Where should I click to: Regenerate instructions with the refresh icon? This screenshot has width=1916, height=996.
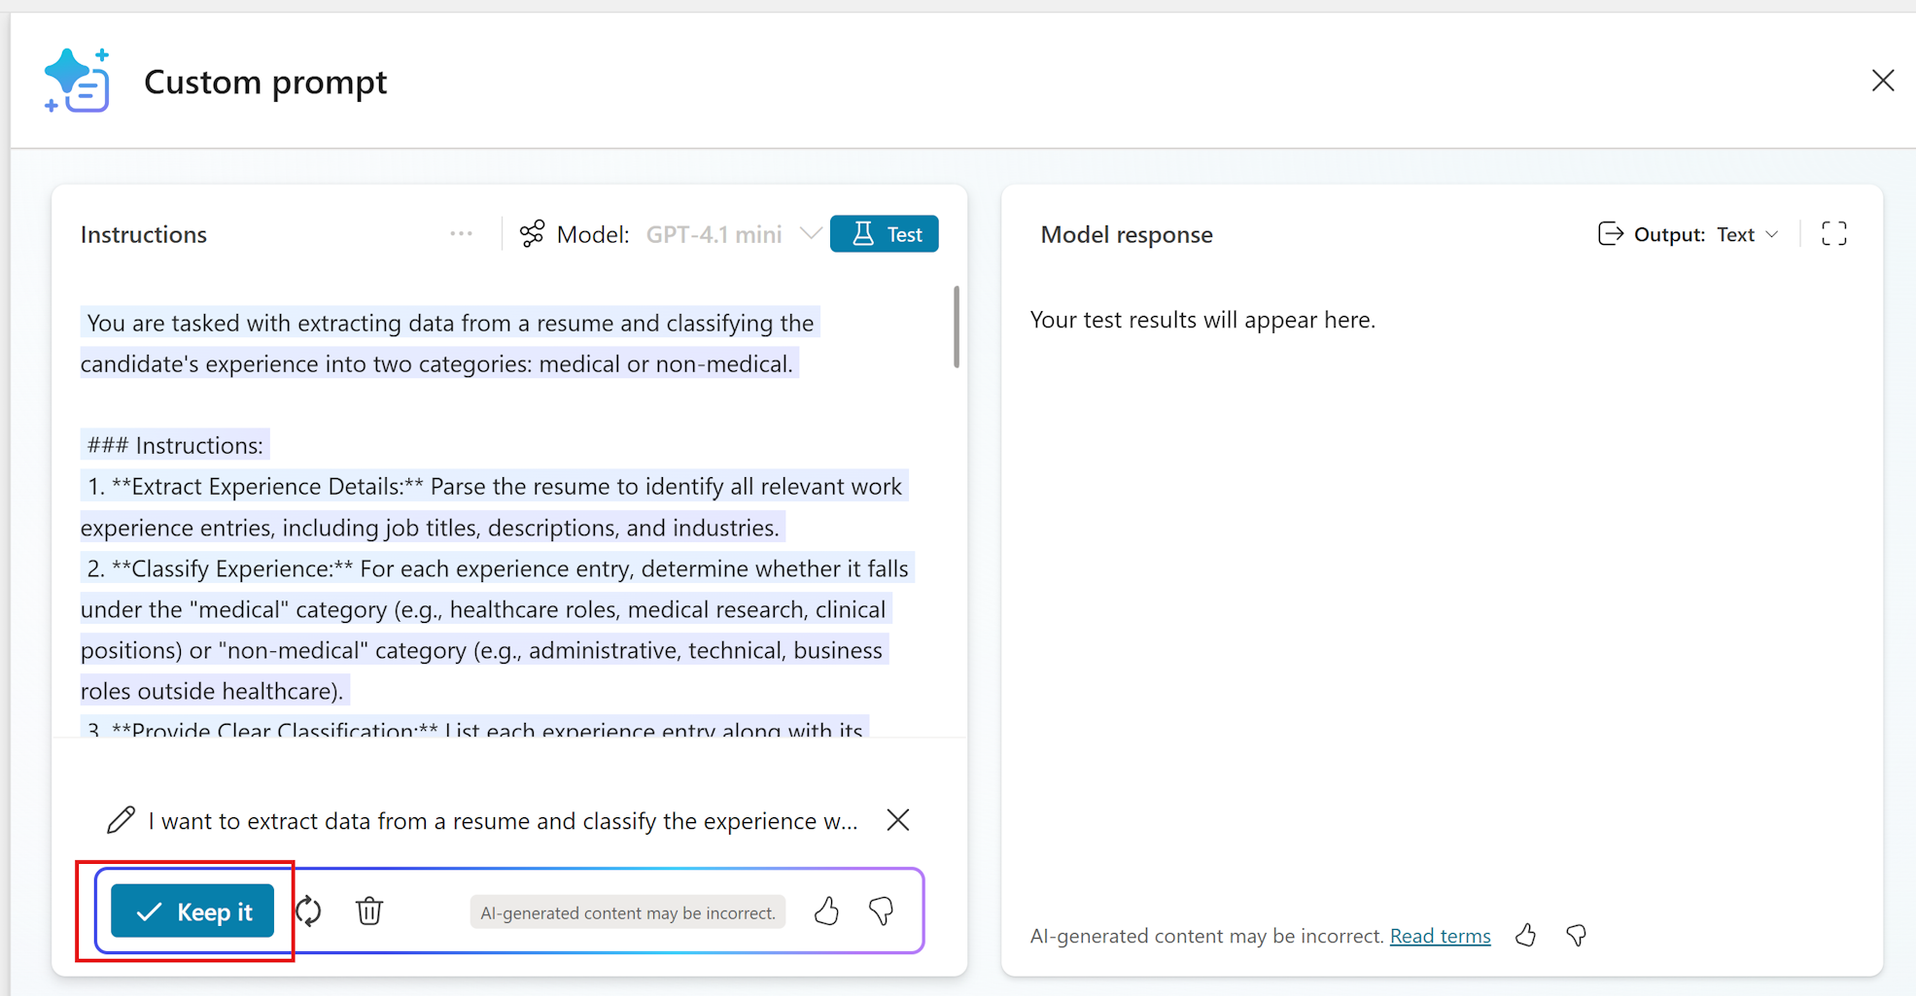[x=308, y=910]
